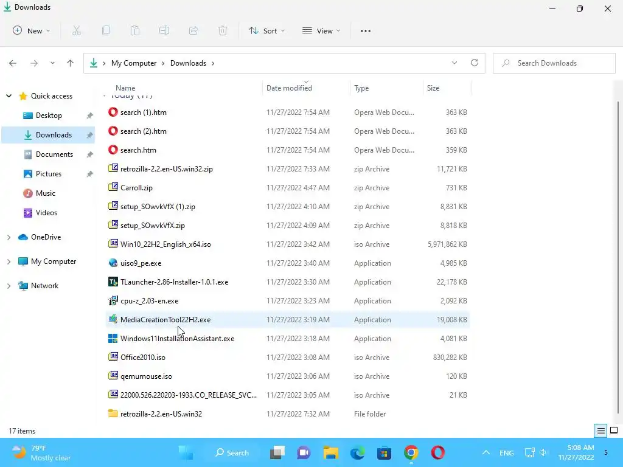This screenshot has width=623, height=467.
Task: Click taskbar Search button
Action: tap(232, 452)
